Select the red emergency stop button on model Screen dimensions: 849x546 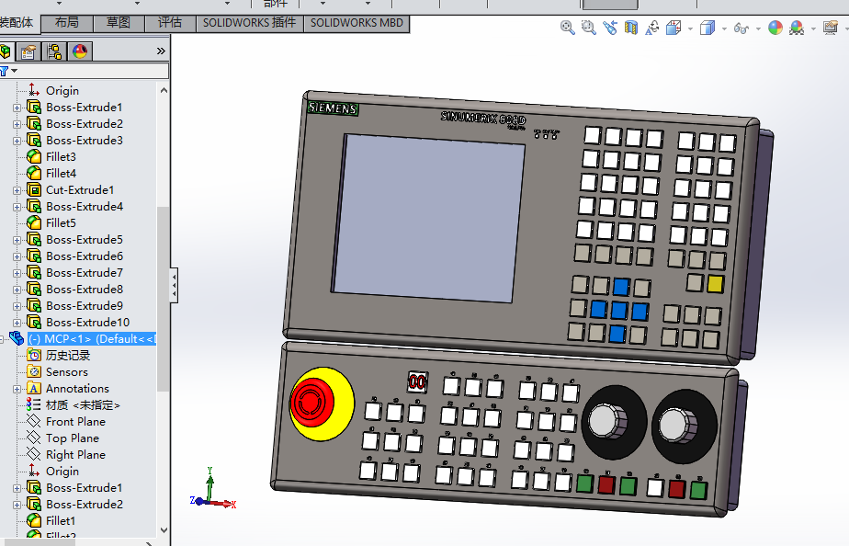point(311,402)
